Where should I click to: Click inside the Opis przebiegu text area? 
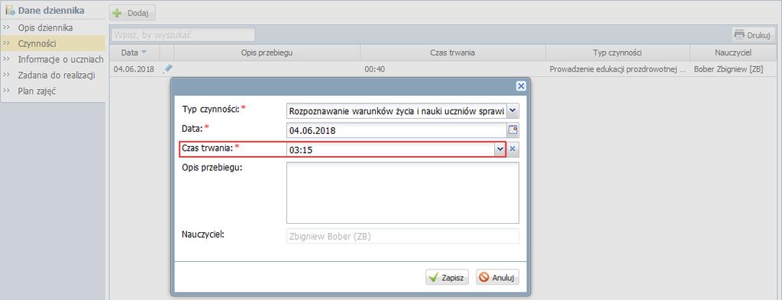(x=402, y=193)
